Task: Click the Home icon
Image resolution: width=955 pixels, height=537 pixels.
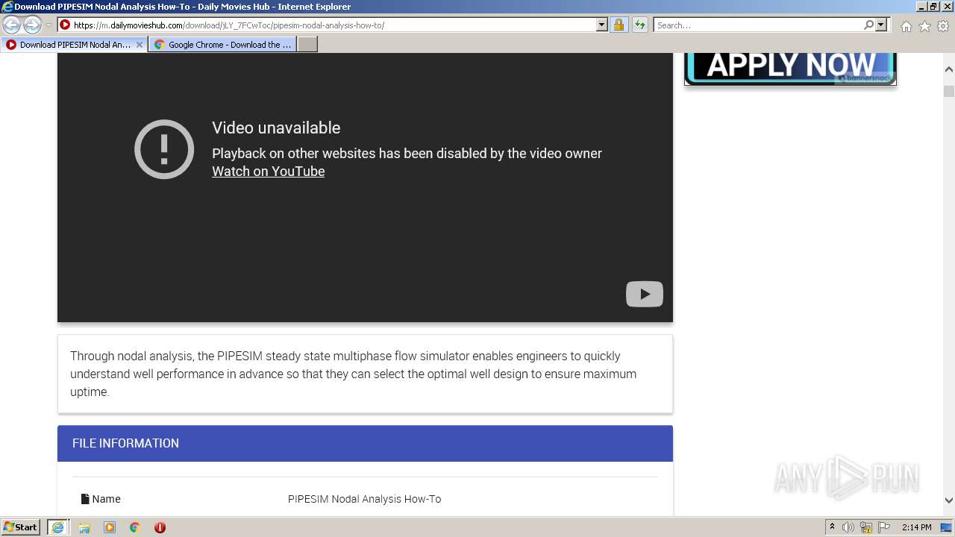Action: coord(906,26)
